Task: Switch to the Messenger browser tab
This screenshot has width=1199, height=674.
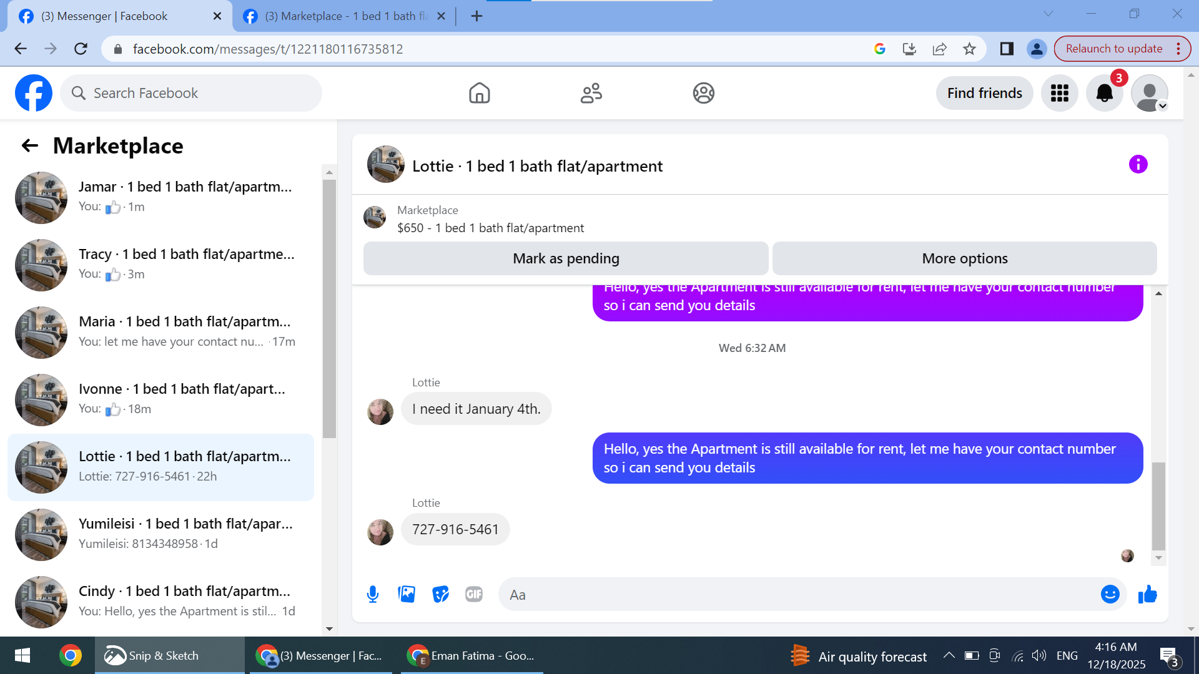Action: click(x=119, y=16)
